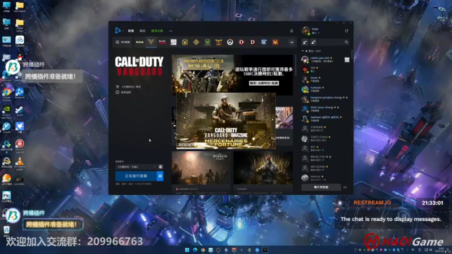Screen dimensions: 452x254
Task: Open the Mercenaries of Fortune promo image
Action: click(x=225, y=121)
